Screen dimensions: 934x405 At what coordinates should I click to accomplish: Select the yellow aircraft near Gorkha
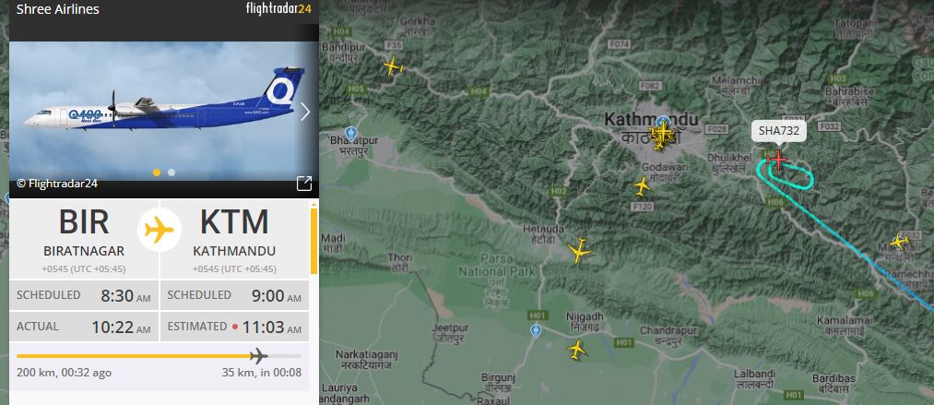pos(393,66)
